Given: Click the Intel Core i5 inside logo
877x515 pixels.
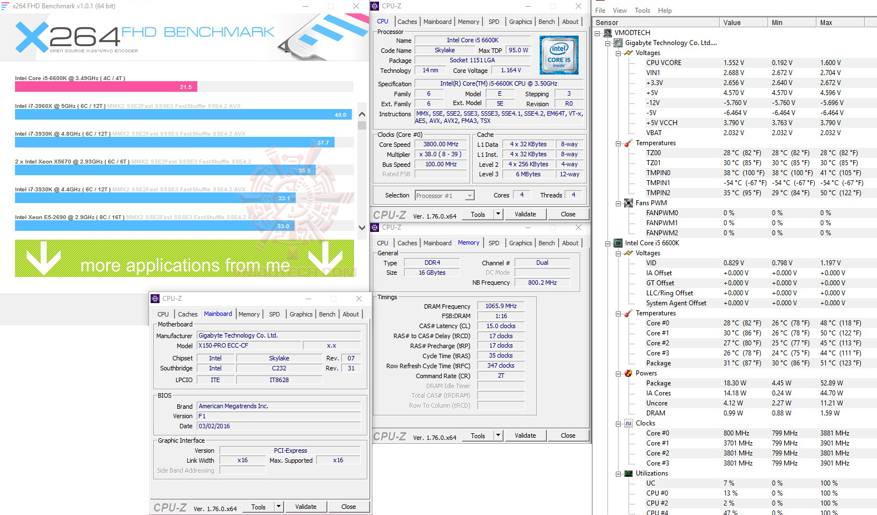Looking at the screenshot, I should (559, 55).
